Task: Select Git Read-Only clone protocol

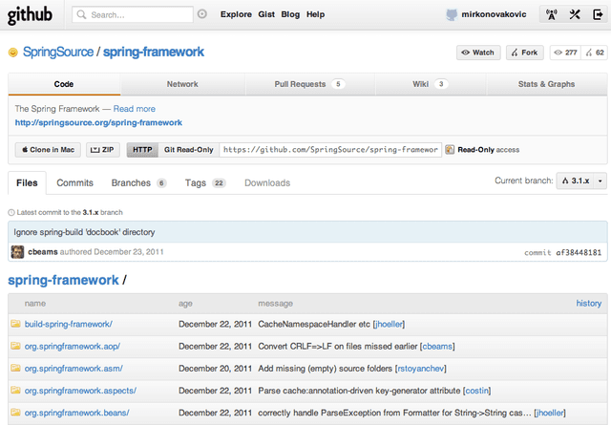Action: point(188,150)
